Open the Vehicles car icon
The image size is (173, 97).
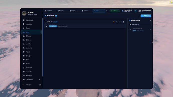(24, 44)
